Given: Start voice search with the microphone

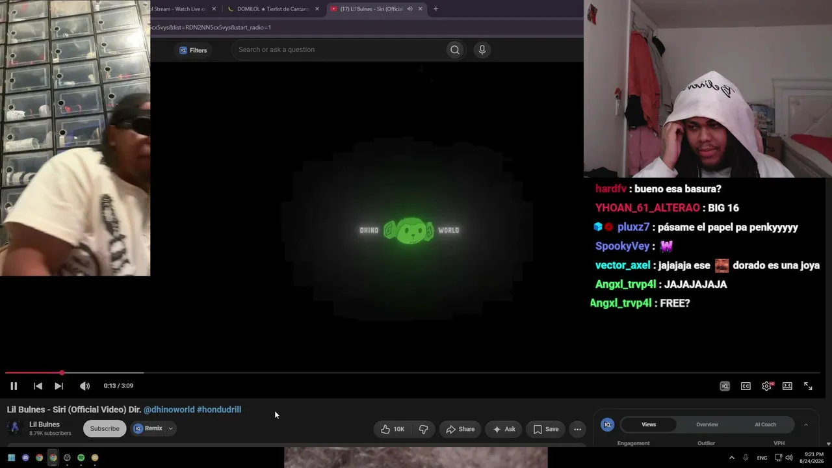Looking at the screenshot, I should pos(482,49).
